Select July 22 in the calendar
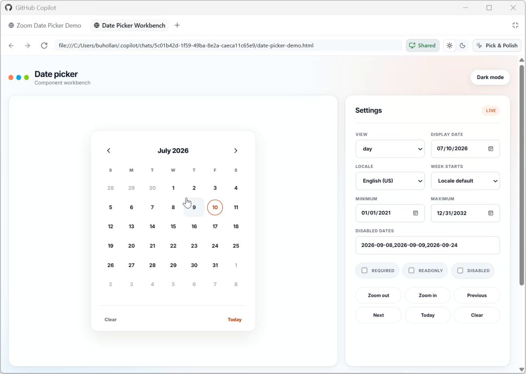 click(x=173, y=246)
